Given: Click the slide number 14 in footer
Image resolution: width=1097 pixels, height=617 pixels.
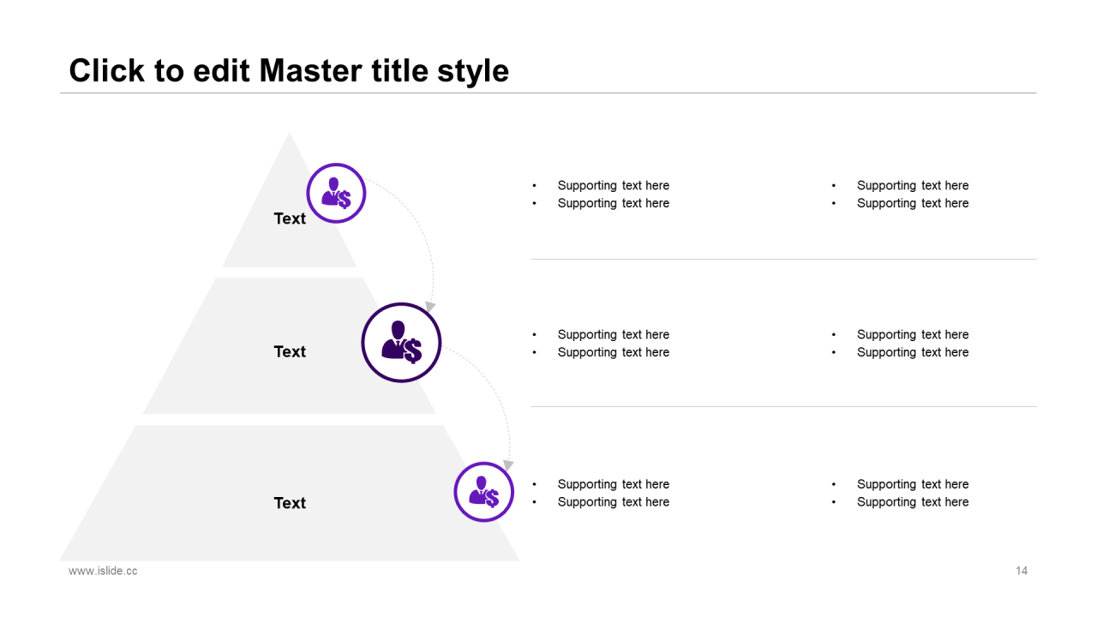Looking at the screenshot, I should tap(1022, 571).
